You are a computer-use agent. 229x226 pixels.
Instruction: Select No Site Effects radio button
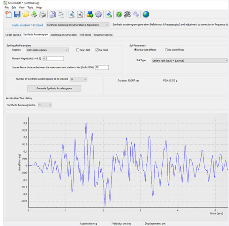[166, 50]
